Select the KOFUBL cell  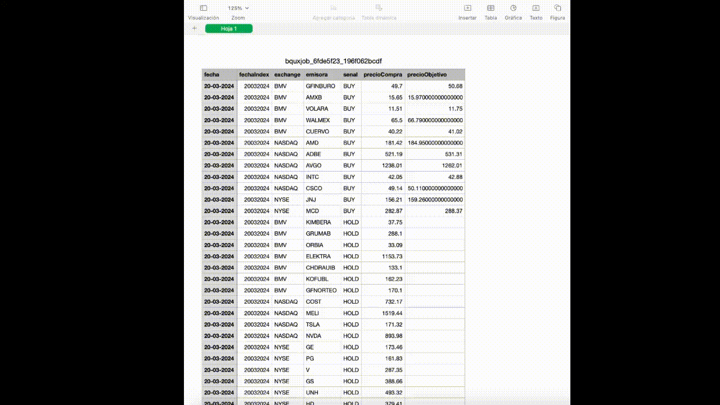pos(322,279)
